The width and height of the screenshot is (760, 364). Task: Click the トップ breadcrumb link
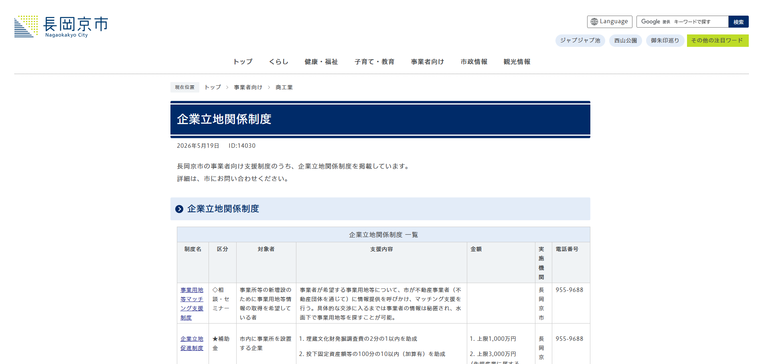tap(213, 87)
